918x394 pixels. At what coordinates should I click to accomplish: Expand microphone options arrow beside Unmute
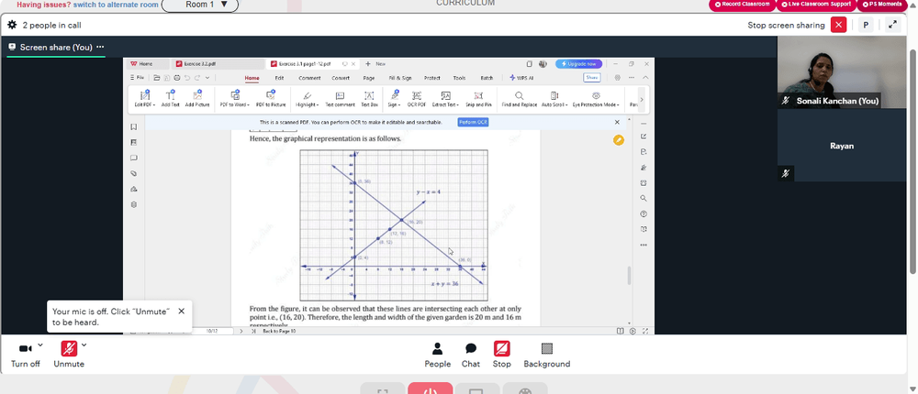84,345
